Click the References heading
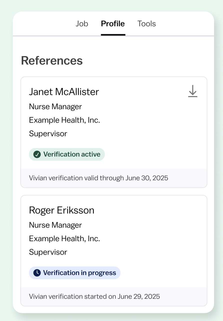The height and width of the screenshot is (321, 223). pos(52,61)
